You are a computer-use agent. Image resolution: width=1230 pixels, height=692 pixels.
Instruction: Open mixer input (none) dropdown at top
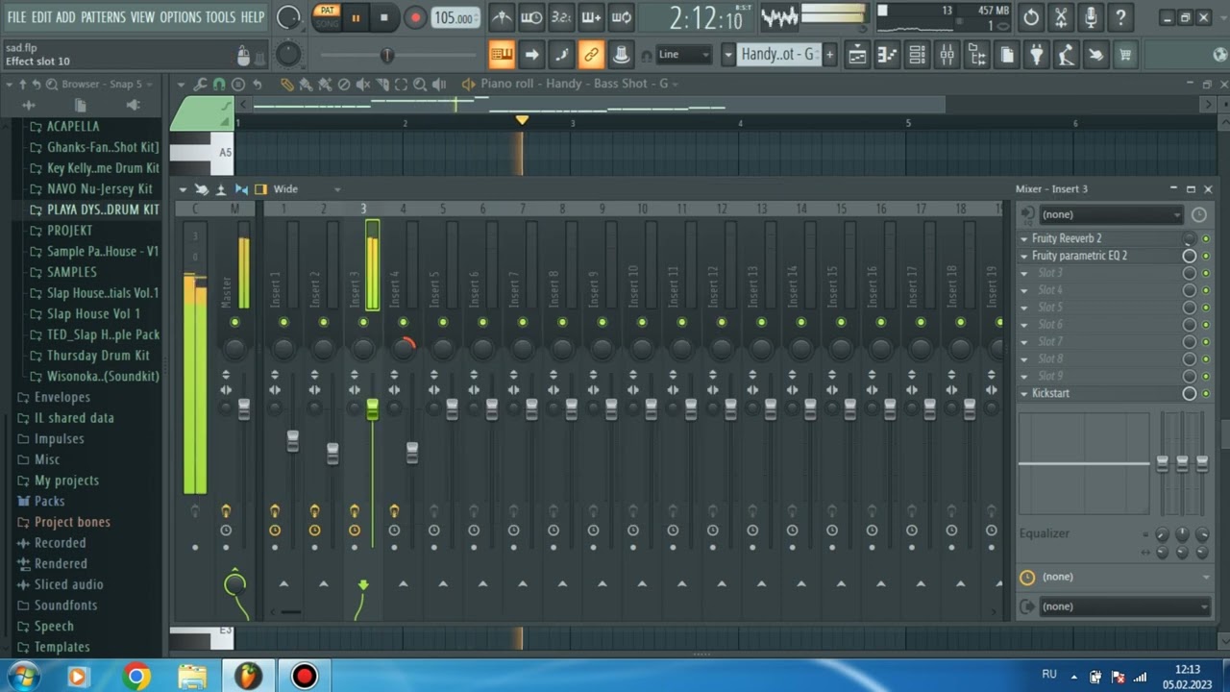pos(1110,214)
